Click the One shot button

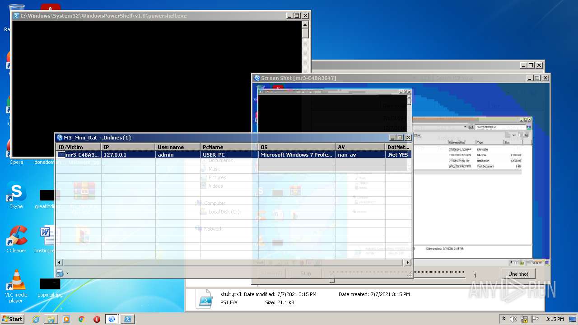(x=518, y=274)
